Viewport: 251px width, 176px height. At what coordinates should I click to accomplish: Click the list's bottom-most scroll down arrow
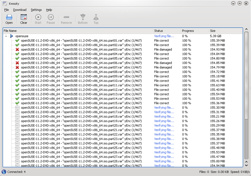246,165
